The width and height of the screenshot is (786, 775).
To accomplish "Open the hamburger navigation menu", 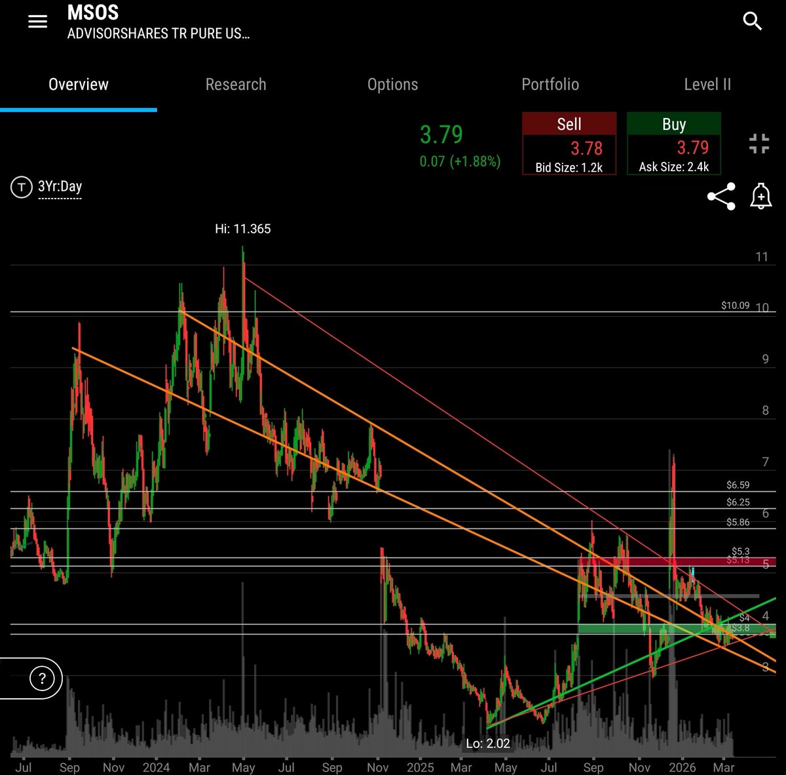I will [38, 22].
